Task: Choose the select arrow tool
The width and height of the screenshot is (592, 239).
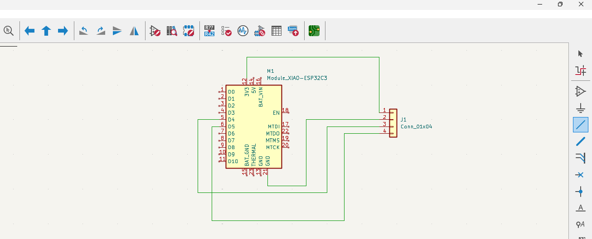Action: (x=580, y=53)
